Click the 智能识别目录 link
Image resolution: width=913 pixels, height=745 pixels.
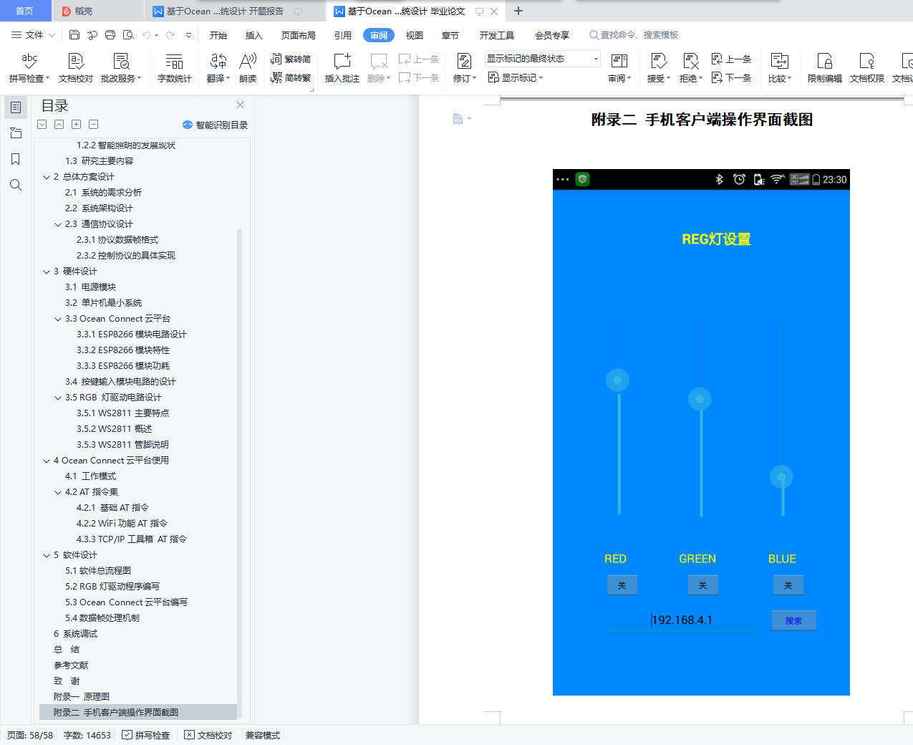click(x=216, y=125)
